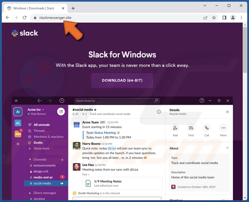Select the #social-media channel
The height and width of the screenshot is (202, 249).
pos(46,183)
